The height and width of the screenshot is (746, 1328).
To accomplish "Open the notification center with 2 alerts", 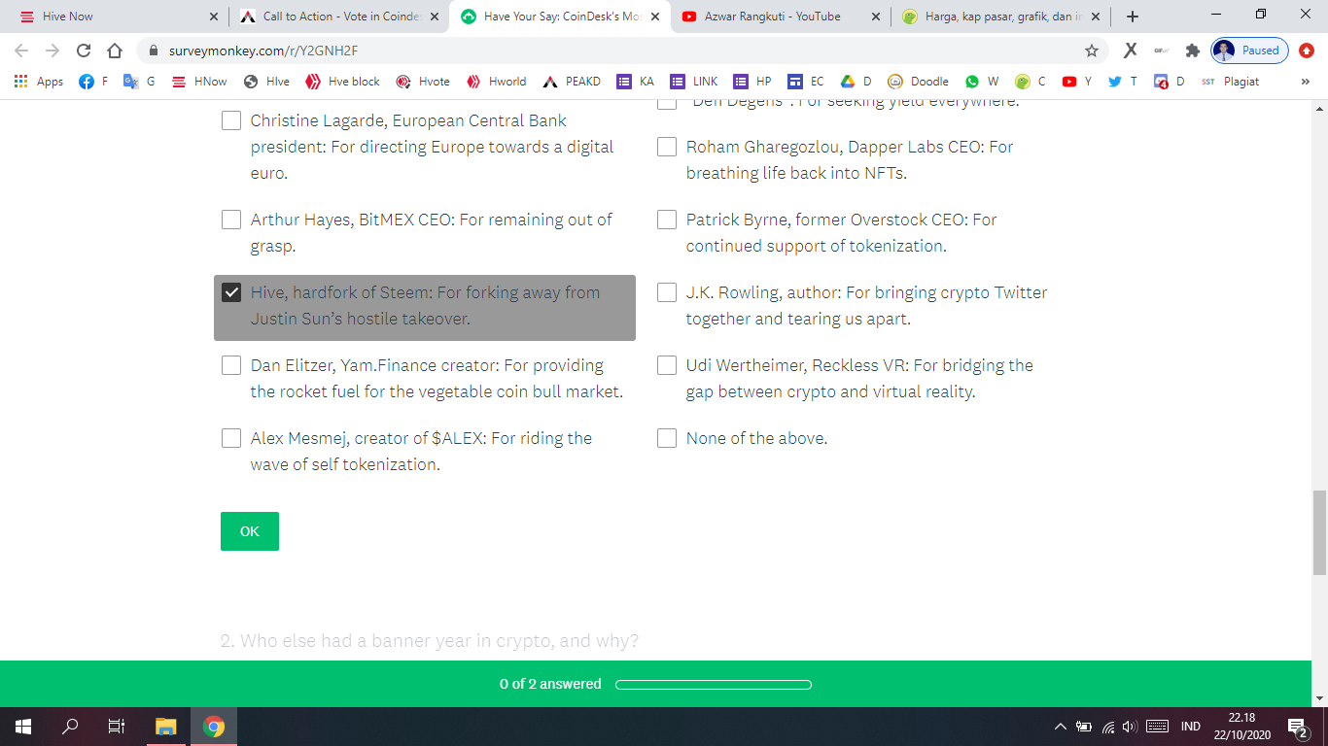I will [1296, 727].
